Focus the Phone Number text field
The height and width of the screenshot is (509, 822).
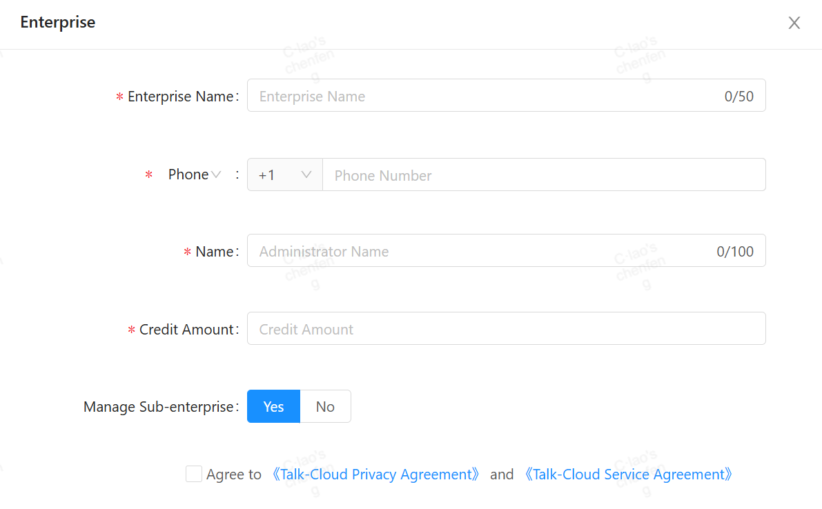tap(543, 175)
